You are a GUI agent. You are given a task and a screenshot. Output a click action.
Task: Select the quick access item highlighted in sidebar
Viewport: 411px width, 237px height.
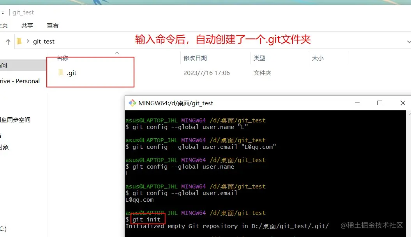tap(23, 65)
